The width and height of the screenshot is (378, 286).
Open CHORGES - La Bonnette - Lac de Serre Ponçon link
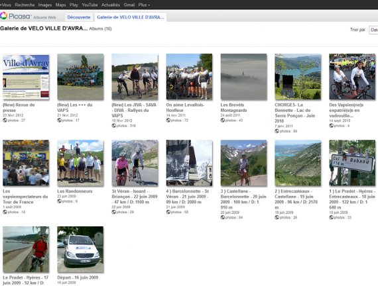295,113
